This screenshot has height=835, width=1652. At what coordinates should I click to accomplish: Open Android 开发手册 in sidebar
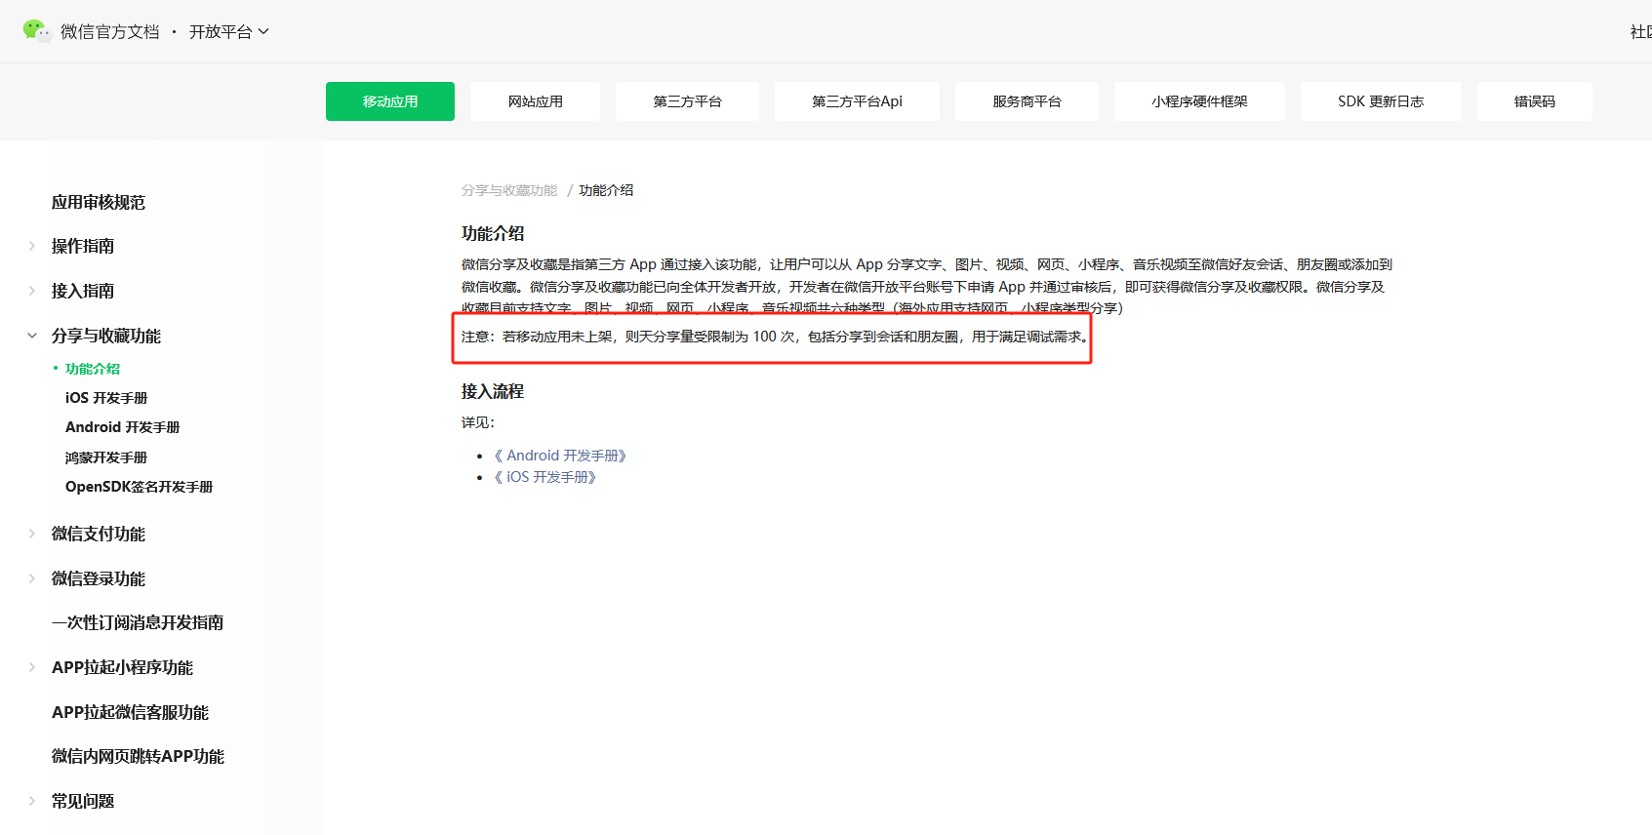(123, 427)
